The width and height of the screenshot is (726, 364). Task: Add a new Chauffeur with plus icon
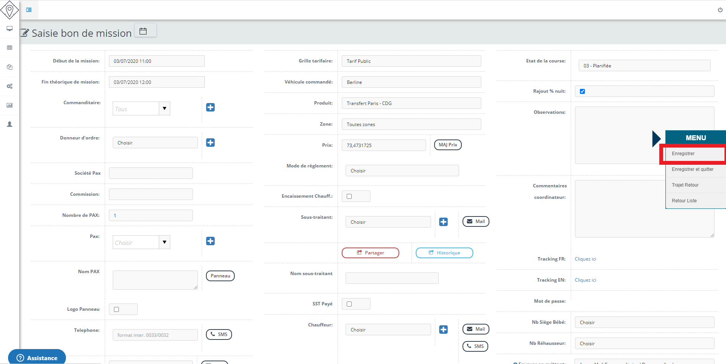click(x=443, y=330)
